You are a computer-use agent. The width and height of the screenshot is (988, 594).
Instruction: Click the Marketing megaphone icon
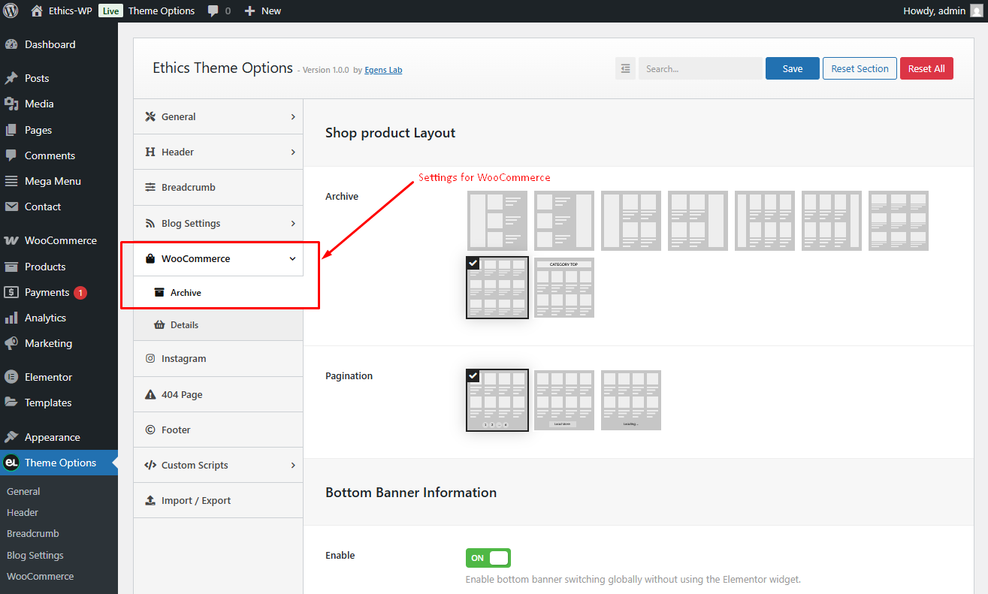click(11, 343)
